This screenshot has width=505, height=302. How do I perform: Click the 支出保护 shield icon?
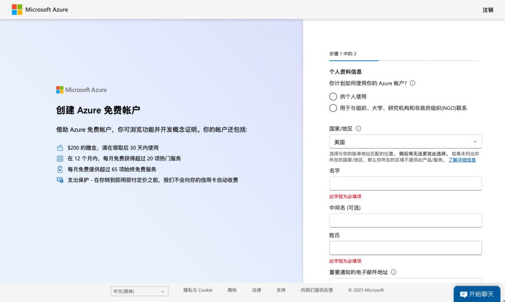point(60,180)
